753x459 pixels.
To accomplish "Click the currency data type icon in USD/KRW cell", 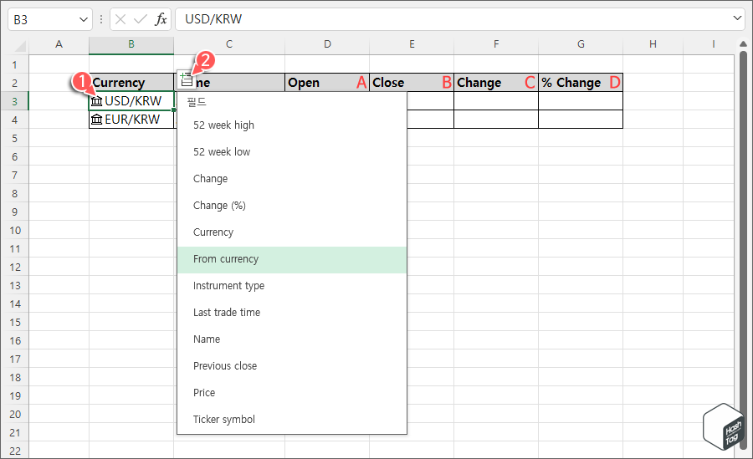I will pyautogui.click(x=96, y=101).
